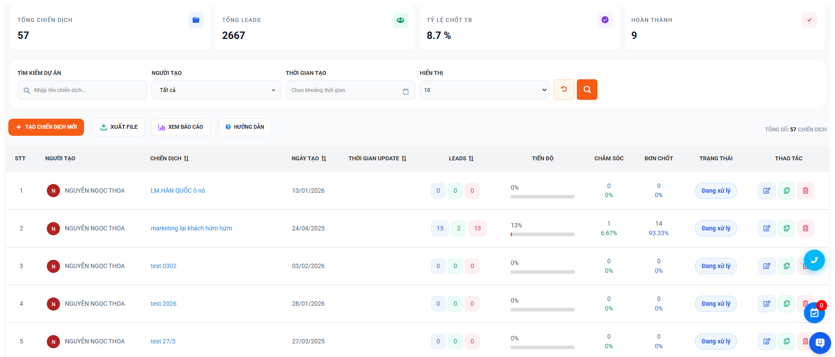Click Tạo chiến dịch mới button
835x357 pixels.
[46, 127]
